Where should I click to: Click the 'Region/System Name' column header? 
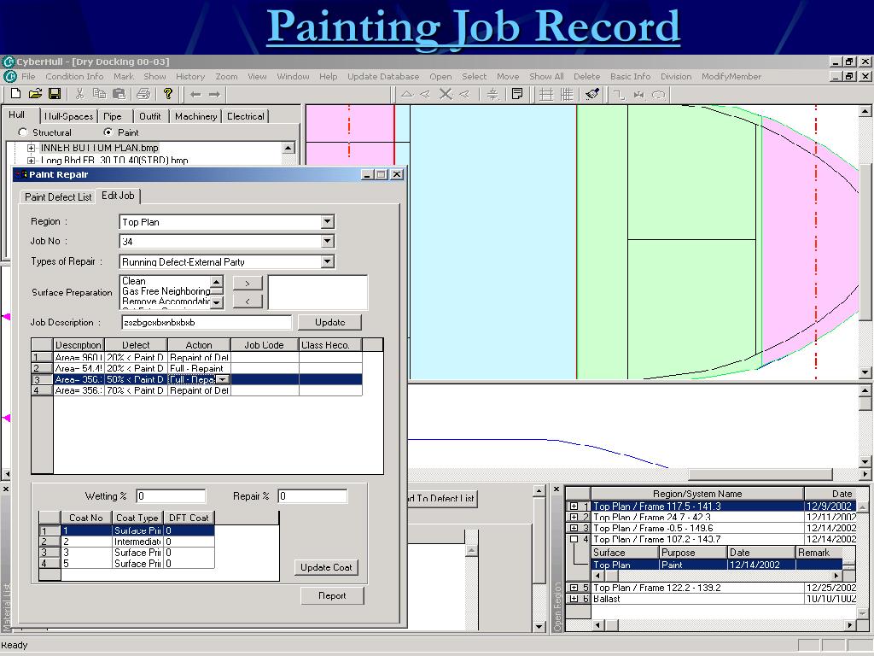[x=696, y=494]
